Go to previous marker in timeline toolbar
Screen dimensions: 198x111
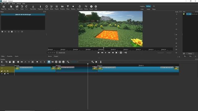pyautogui.click(x=41, y=62)
